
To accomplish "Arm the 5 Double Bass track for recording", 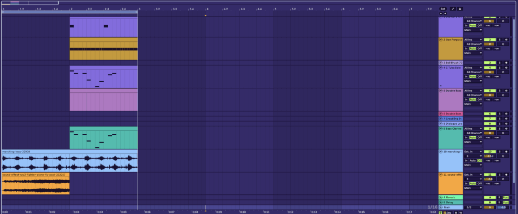I will [x=506, y=91].
